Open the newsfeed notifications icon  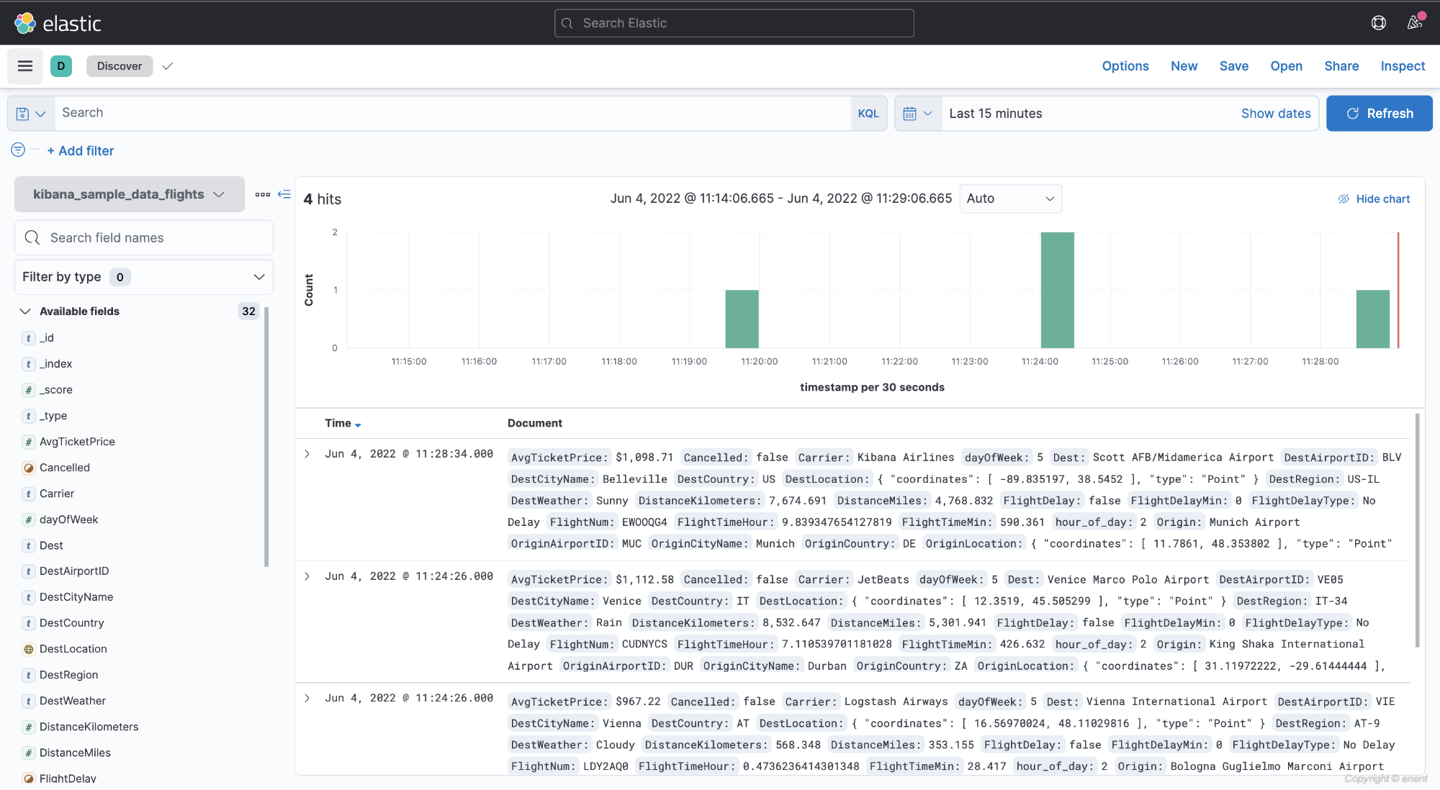pyautogui.click(x=1415, y=23)
